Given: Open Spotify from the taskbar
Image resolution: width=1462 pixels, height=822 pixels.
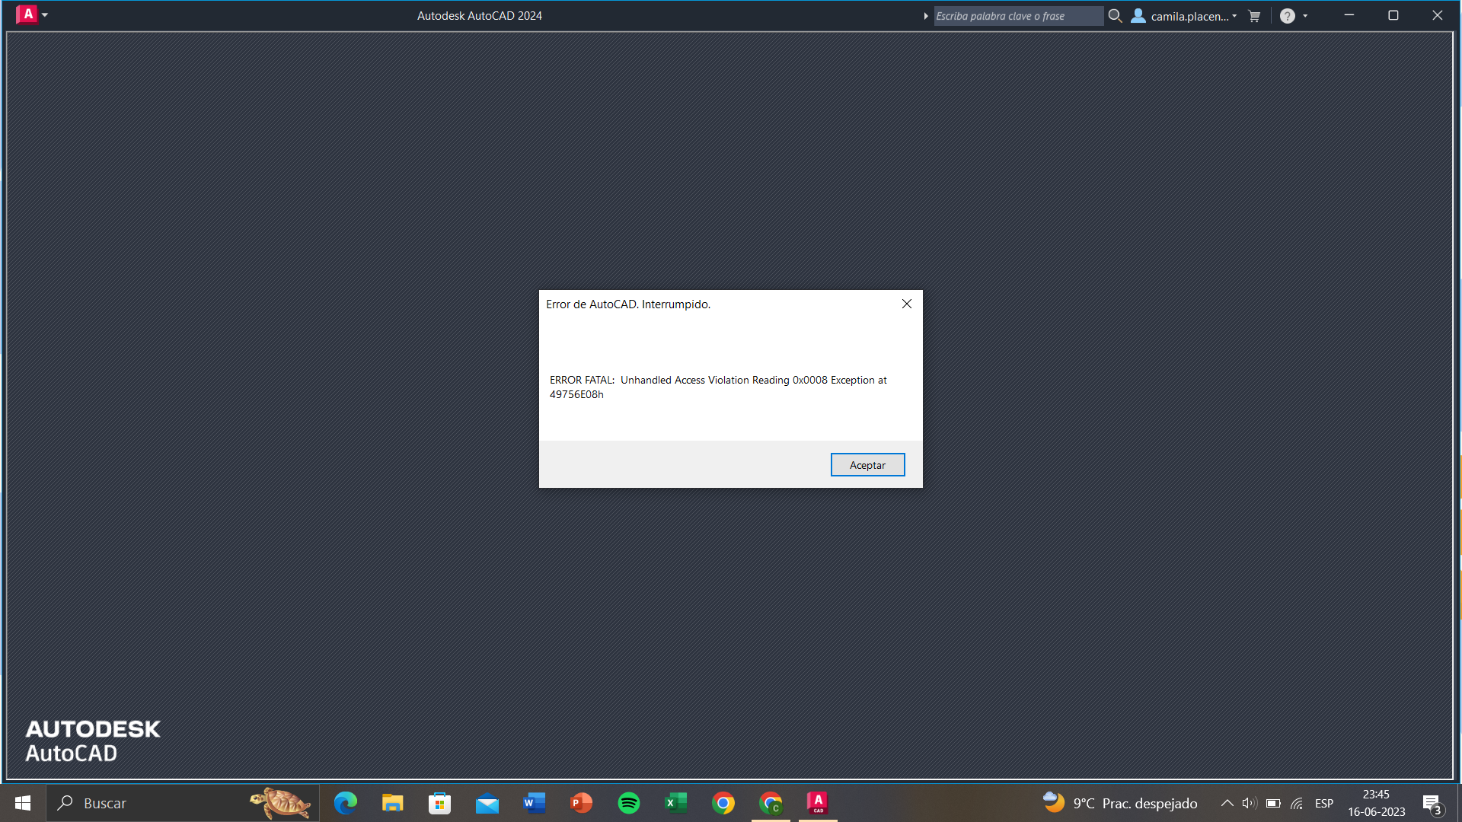Looking at the screenshot, I should click(628, 802).
